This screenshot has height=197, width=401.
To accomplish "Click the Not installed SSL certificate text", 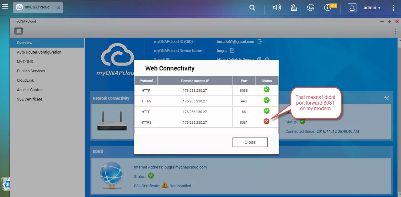I will [x=180, y=186].
